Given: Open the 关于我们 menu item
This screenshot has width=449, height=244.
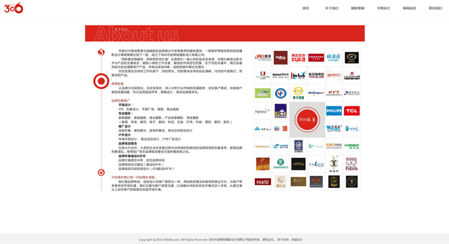Looking at the screenshot, I should [x=332, y=8].
